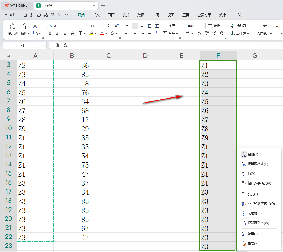Click the thousands separator icon

206,33
